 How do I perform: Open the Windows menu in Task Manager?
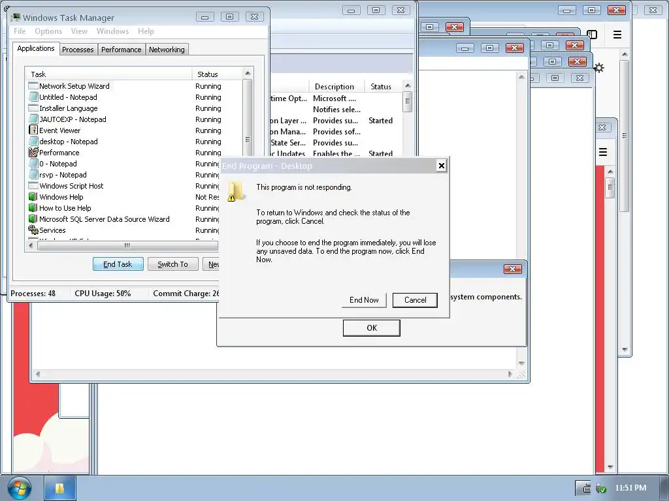point(112,31)
